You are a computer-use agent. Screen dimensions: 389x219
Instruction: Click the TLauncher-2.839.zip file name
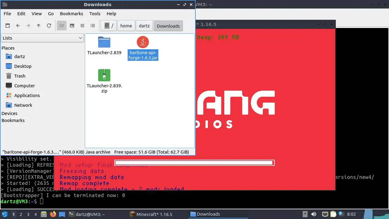104,88
